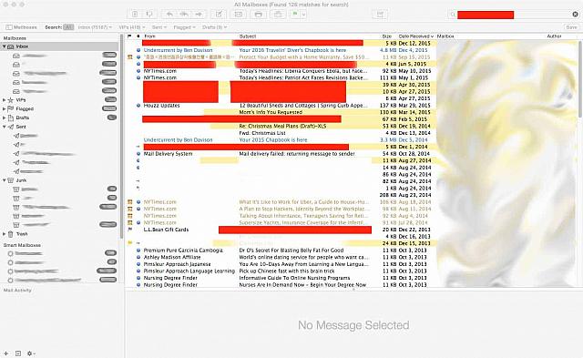Viewport: 583px width, 358px height.
Task: Sort messages by the Size column
Action: [x=387, y=36]
